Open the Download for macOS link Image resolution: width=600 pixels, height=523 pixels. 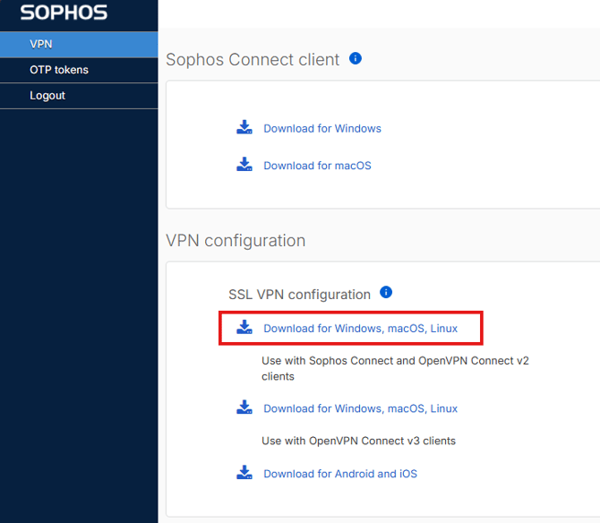coord(317,166)
